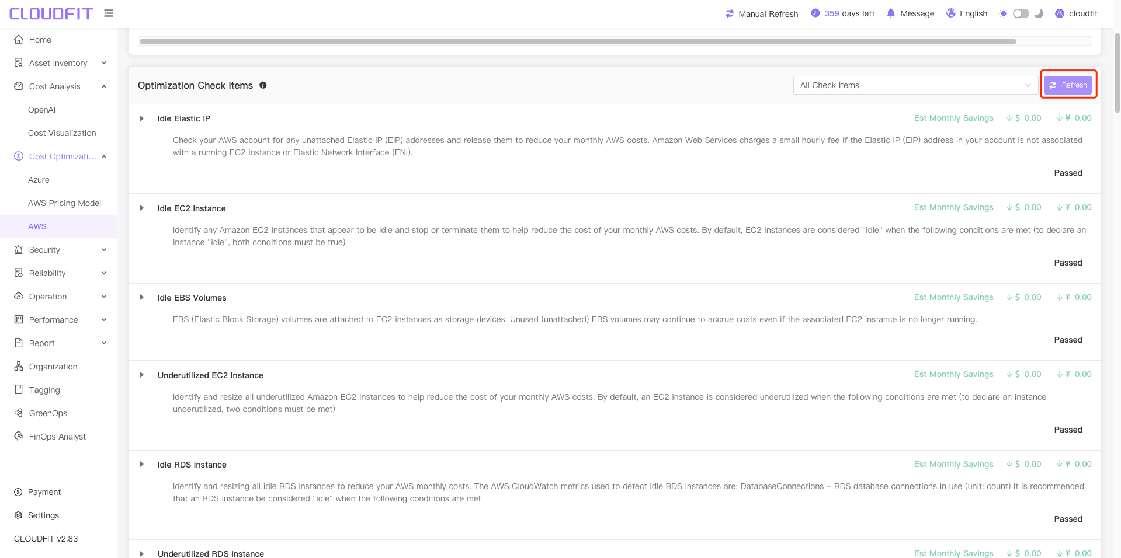Collapse Cost Optimization menu chevron
Viewport: 1121px width, 558px height.
(x=104, y=156)
